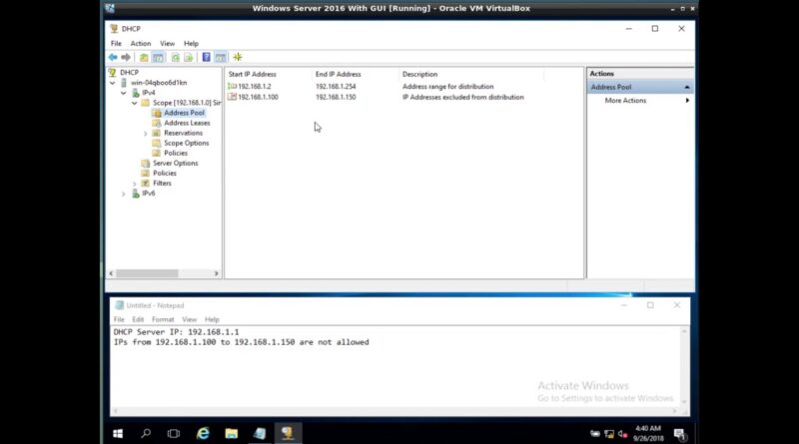Image resolution: width=799 pixels, height=444 pixels.
Task: Select Scope [192.168.1.0] in tree
Action: [187, 103]
